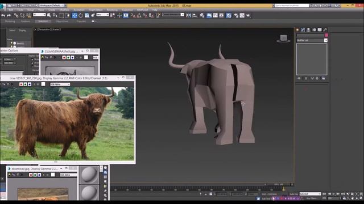The image size is (364, 204).
Task: Select the top material sample sphere
Action: tap(89, 175)
